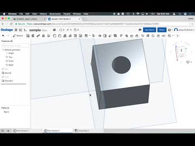Select the Draft tool
This screenshot has width=195, height=146.
[x=65, y=36]
